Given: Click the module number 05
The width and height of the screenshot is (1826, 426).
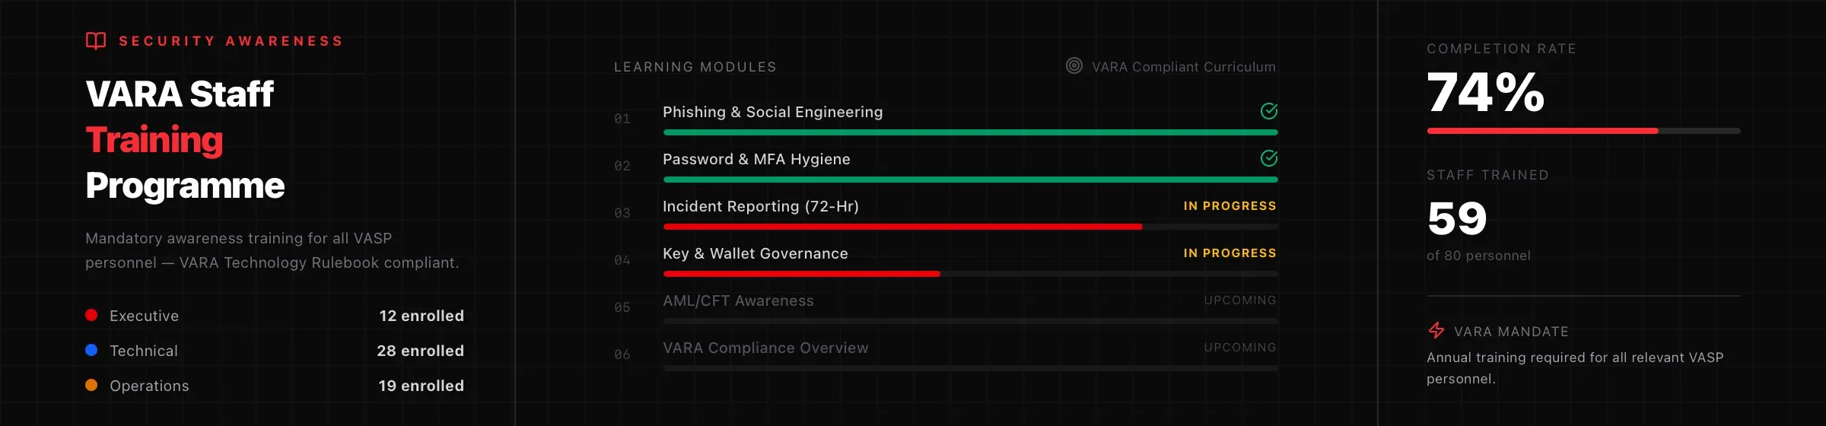Looking at the screenshot, I should click(x=622, y=307).
